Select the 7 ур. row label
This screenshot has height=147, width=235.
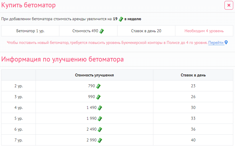point(19,140)
